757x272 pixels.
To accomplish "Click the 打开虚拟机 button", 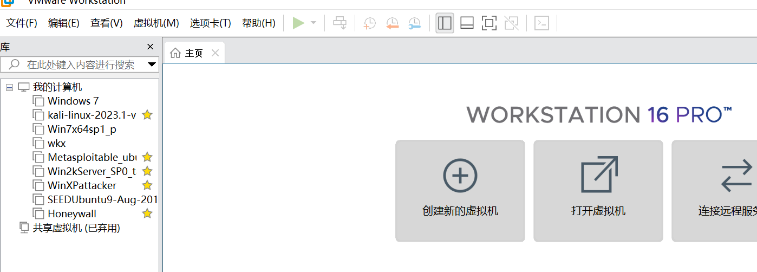I will [598, 191].
